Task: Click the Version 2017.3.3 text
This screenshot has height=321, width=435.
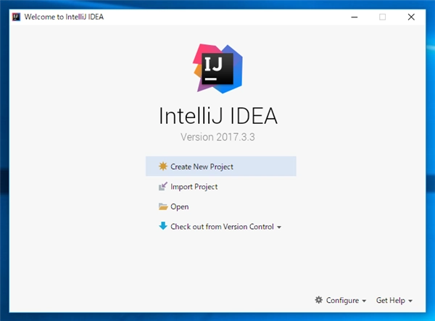Action: pos(217,137)
